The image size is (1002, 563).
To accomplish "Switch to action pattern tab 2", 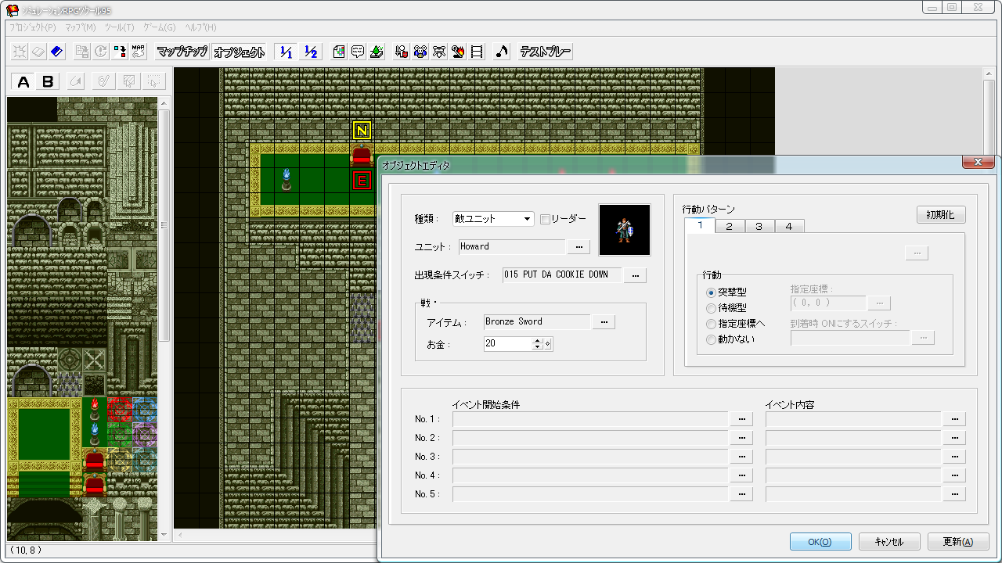I will pyautogui.click(x=729, y=226).
